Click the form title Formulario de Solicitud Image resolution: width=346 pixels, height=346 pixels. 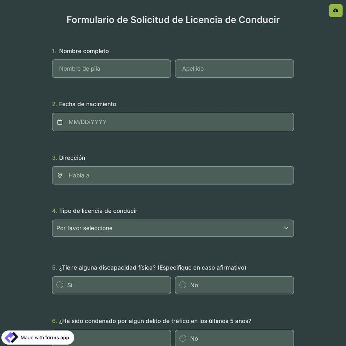[x=173, y=20]
